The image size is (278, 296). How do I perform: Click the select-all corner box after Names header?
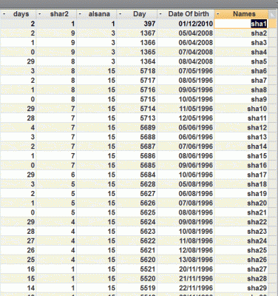(271, 14)
